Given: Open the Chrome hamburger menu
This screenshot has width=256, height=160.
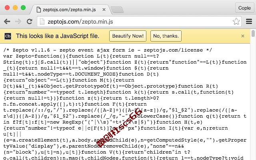Looking at the screenshot, I should pos(249,21).
